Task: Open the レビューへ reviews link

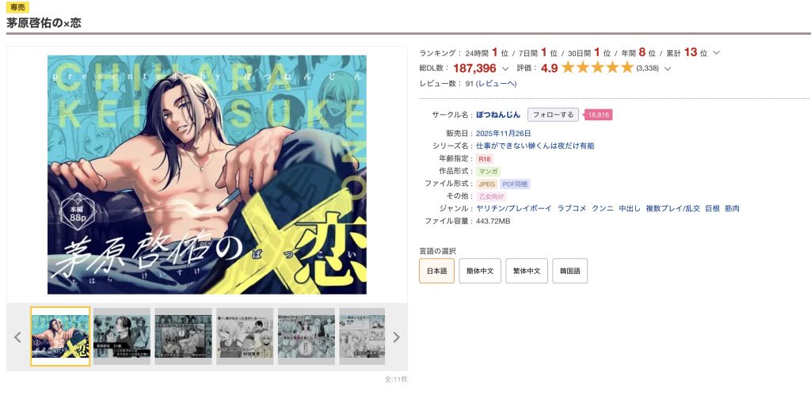Action: tap(497, 84)
